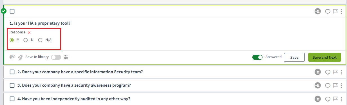This screenshot has height=105, width=347.
Task: Select the N radio option
Action: click(26, 40)
